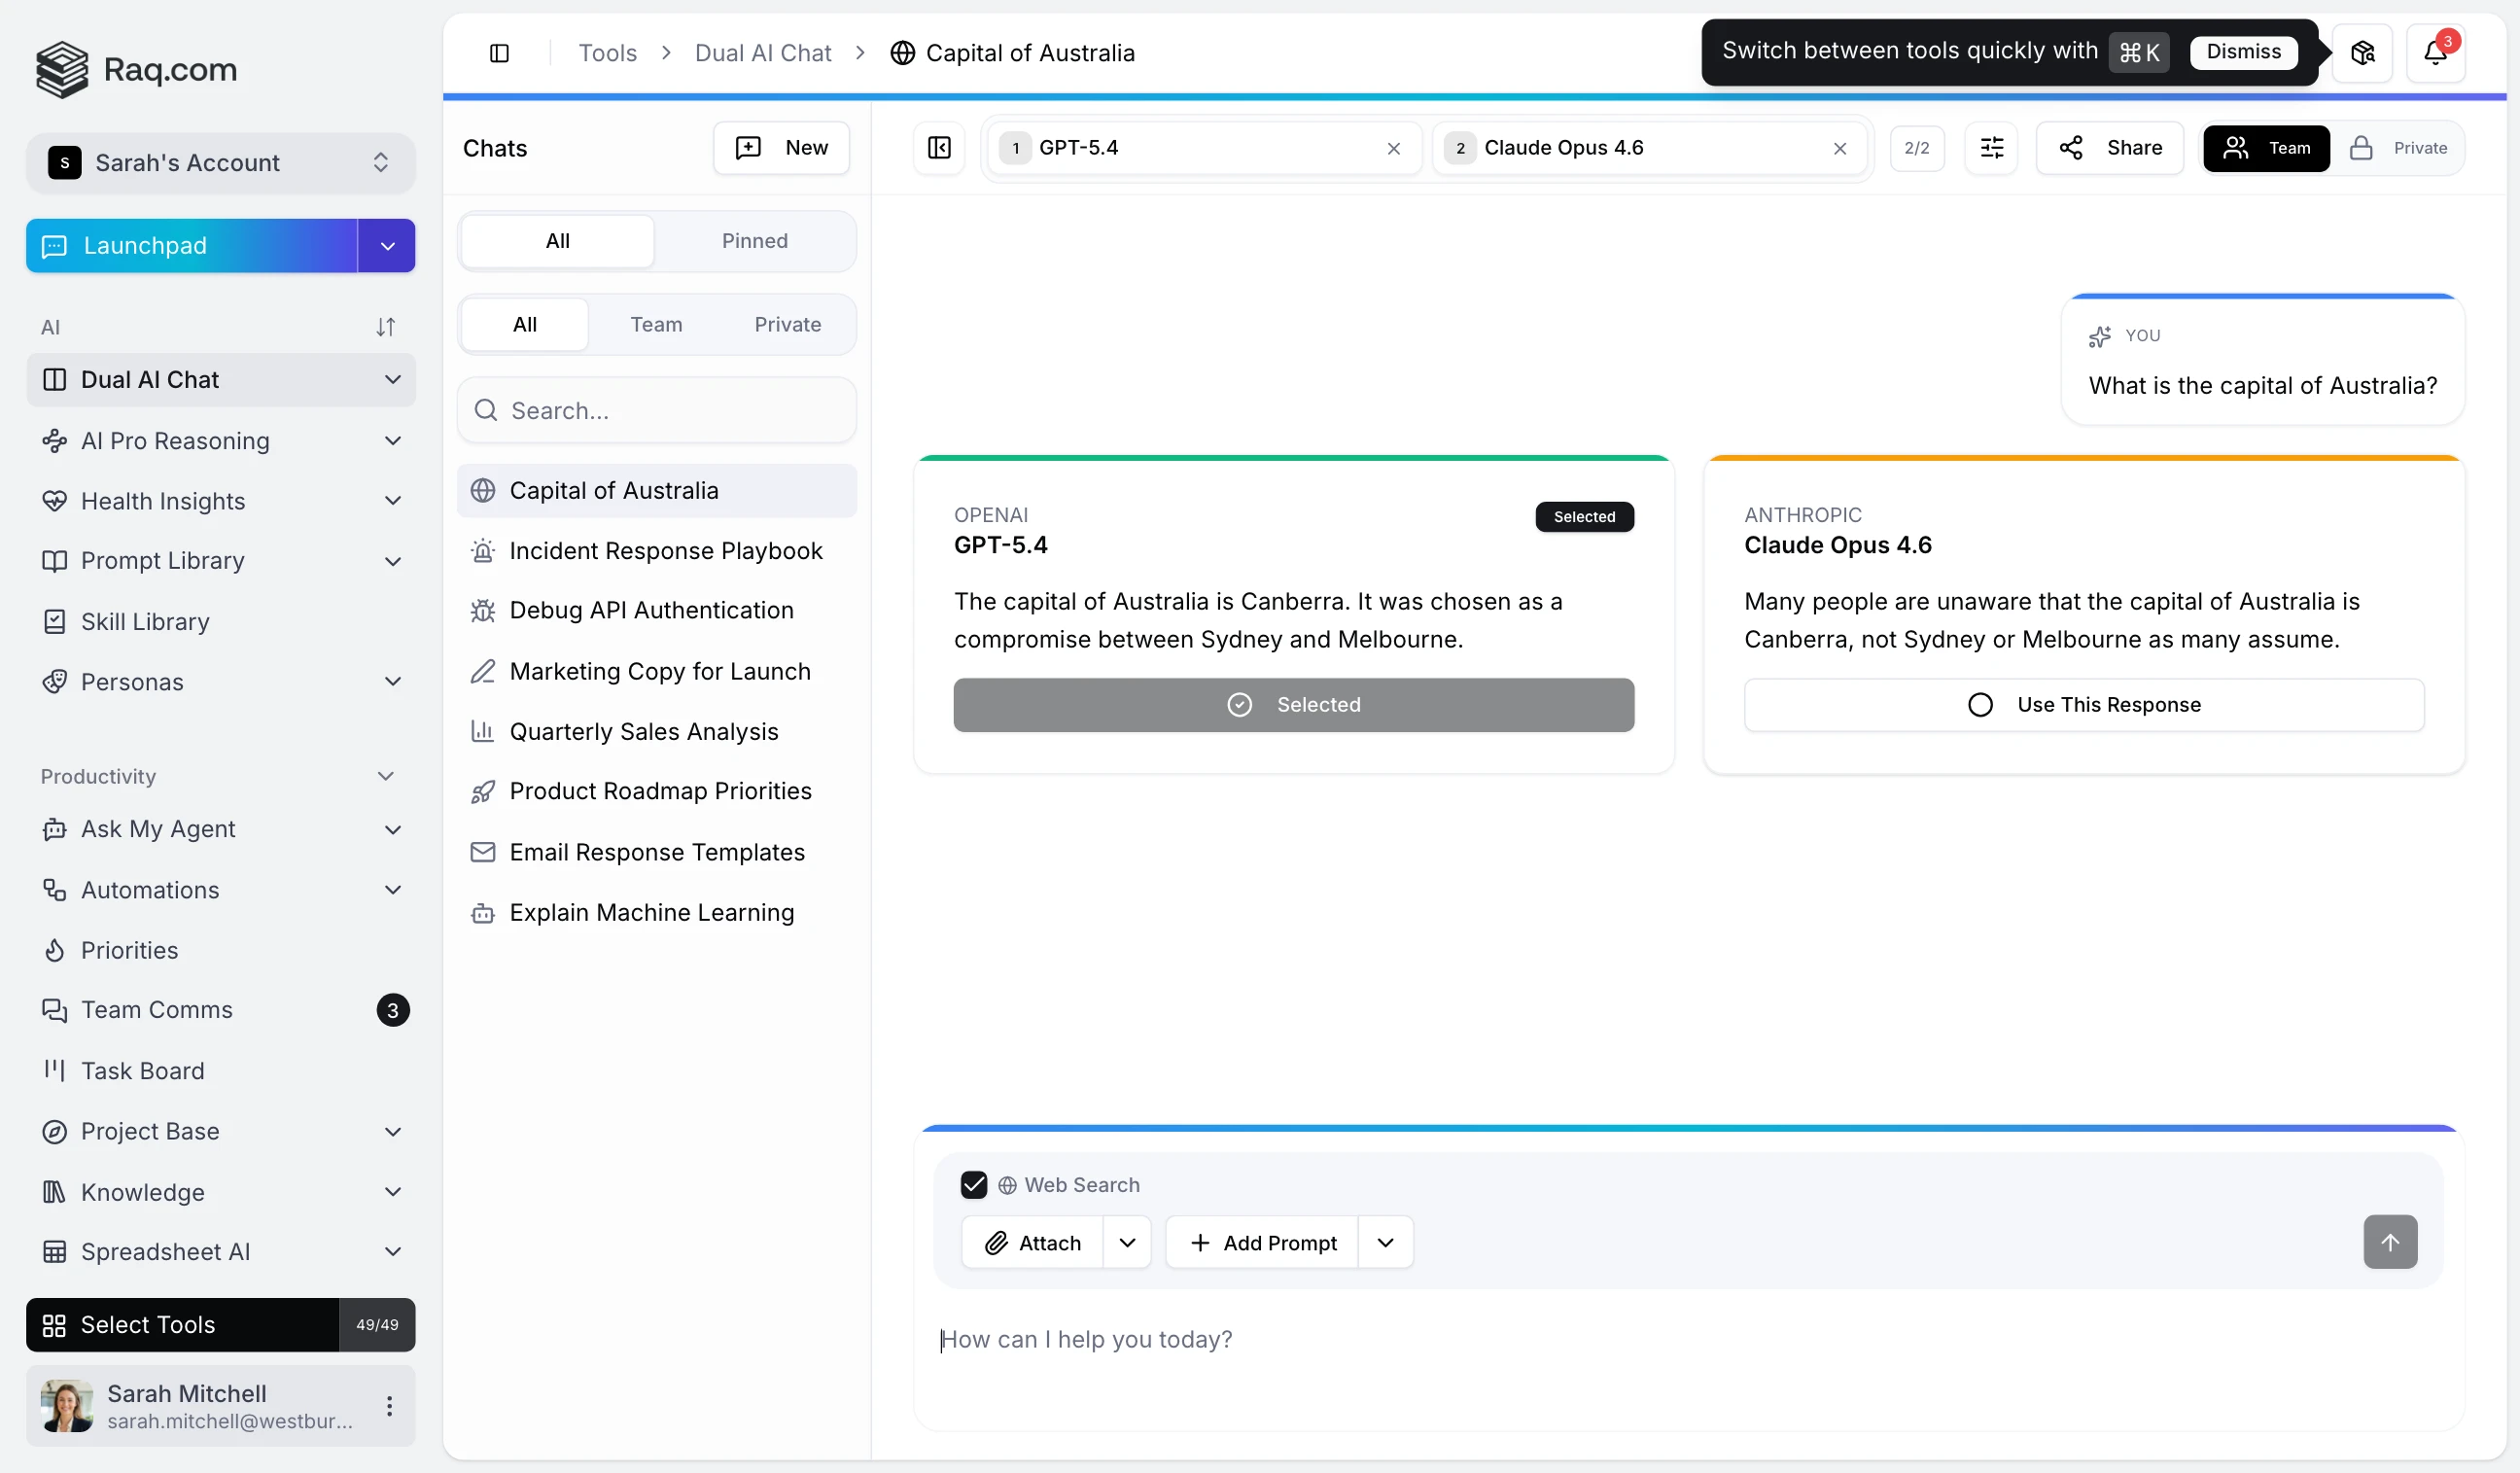Click the chat Search field
The width and height of the screenshot is (2520, 1473).
point(656,410)
